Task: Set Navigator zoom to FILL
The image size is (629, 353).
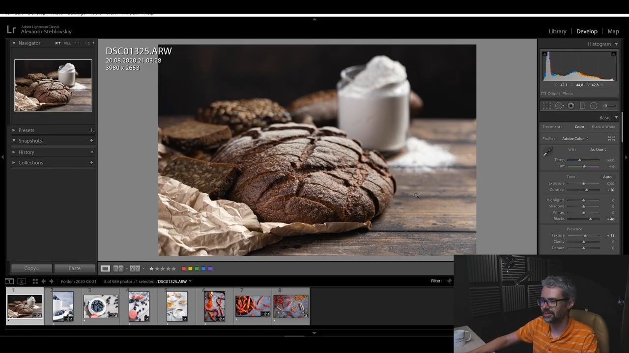Action: (x=68, y=43)
